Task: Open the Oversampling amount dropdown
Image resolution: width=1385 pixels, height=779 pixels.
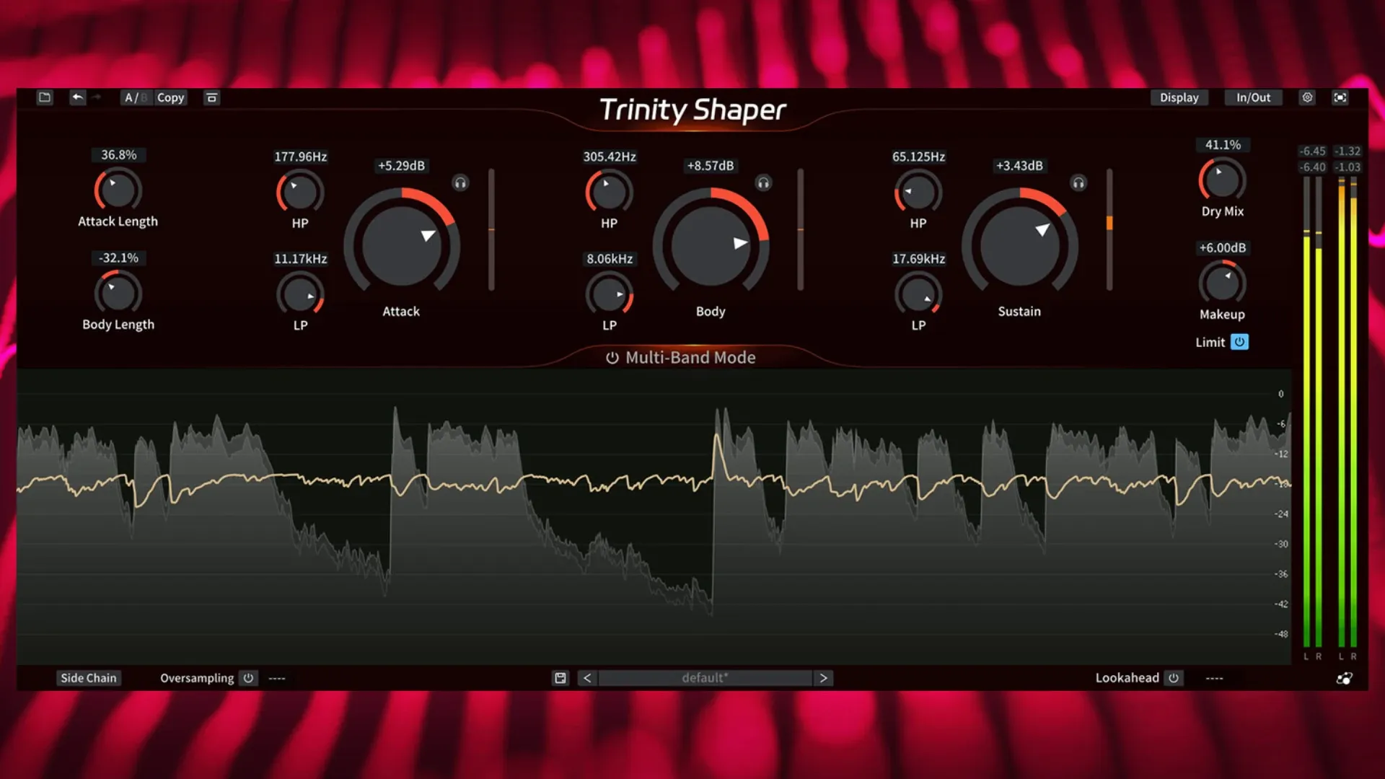Action: pos(277,678)
